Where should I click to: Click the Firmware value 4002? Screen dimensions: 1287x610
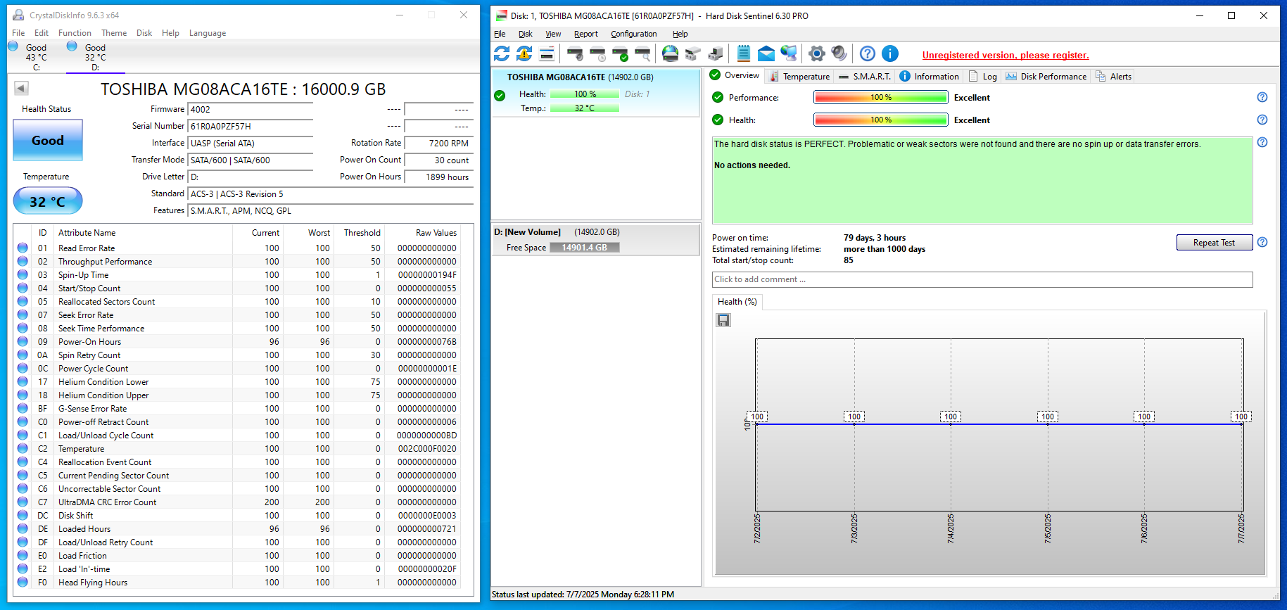[251, 109]
